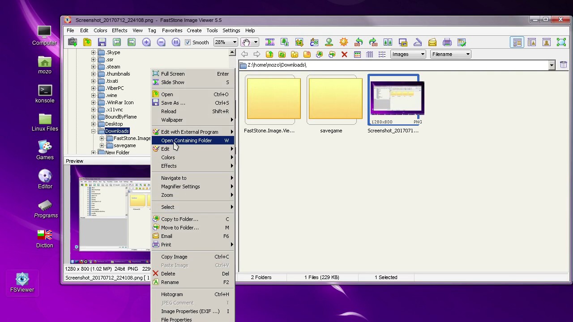Select Copy to Folder... context menu item
Image resolution: width=573 pixels, height=322 pixels.
[x=192, y=219]
